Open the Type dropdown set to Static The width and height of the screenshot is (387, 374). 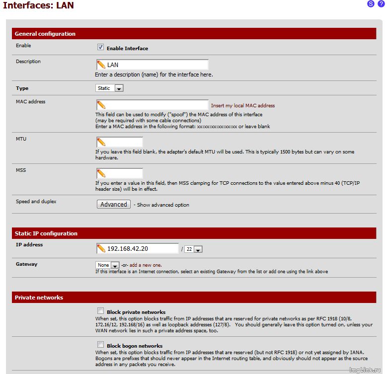coord(109,88)
